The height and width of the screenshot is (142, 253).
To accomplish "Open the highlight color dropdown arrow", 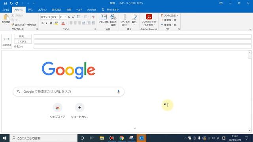I will [60, 23].
